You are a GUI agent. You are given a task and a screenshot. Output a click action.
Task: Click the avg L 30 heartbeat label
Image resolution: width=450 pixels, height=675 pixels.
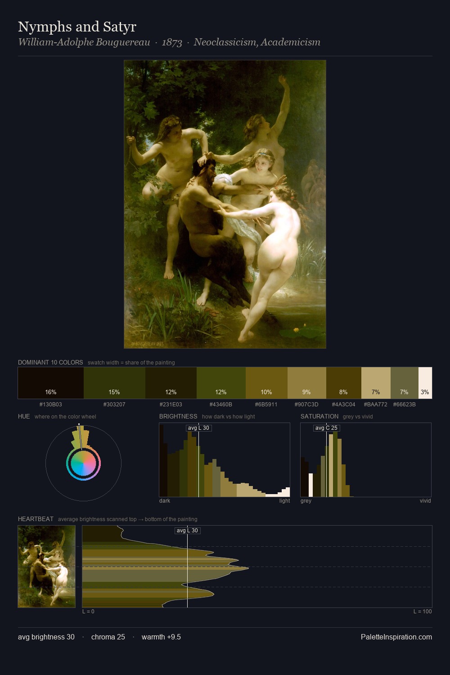click(x=187, y=531)
